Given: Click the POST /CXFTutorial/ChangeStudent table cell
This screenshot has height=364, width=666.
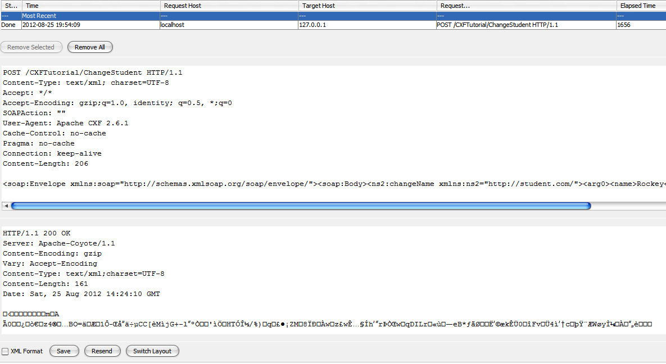Looking at the screenshot, I should point(497,25).
